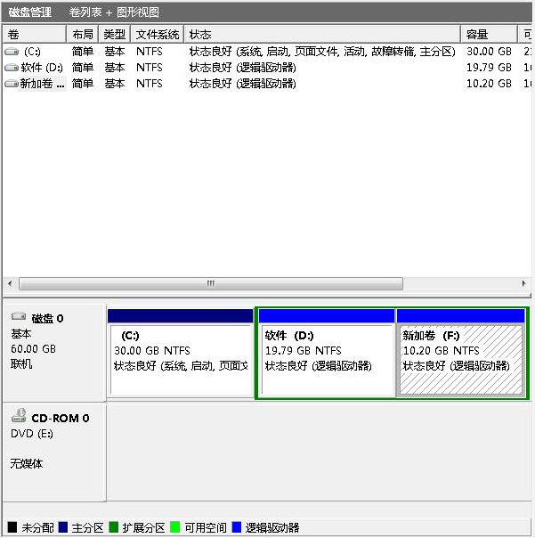The height and width of the screenshot is (538, 535).
Task: Sort list by 布局 column header
Action: tap(83, 34)
